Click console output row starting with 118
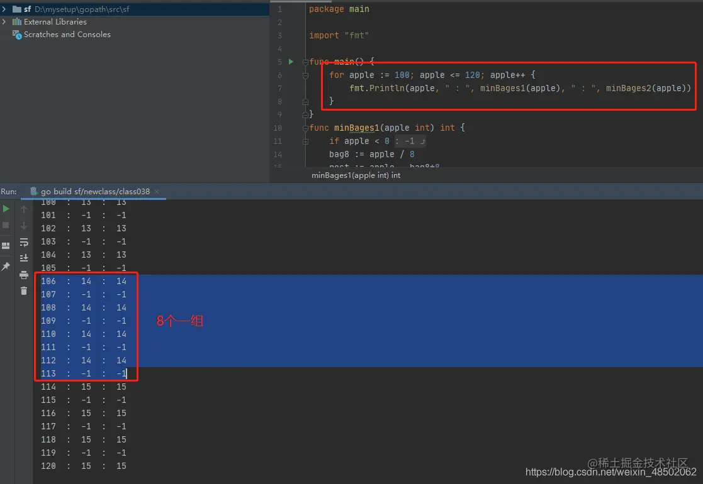703x484 pixels. 84,439
